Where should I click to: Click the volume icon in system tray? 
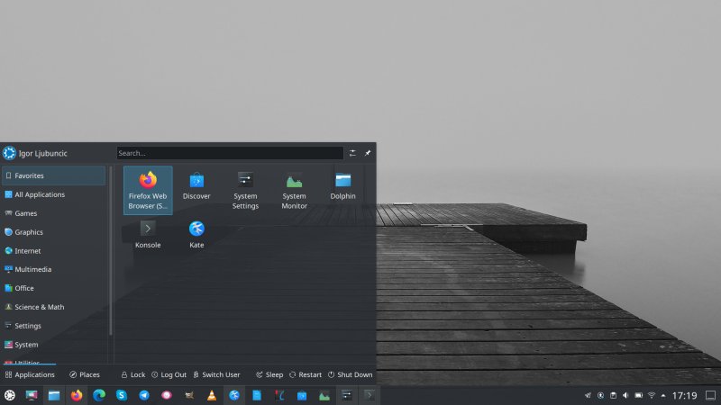tap(625, 395)
